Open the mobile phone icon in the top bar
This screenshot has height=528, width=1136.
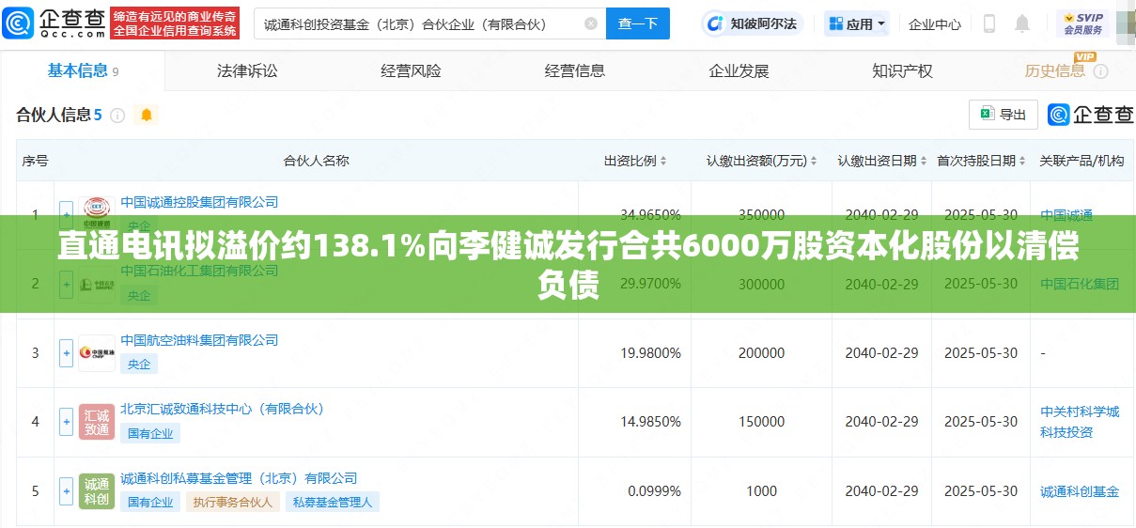(x=989, y=23)
